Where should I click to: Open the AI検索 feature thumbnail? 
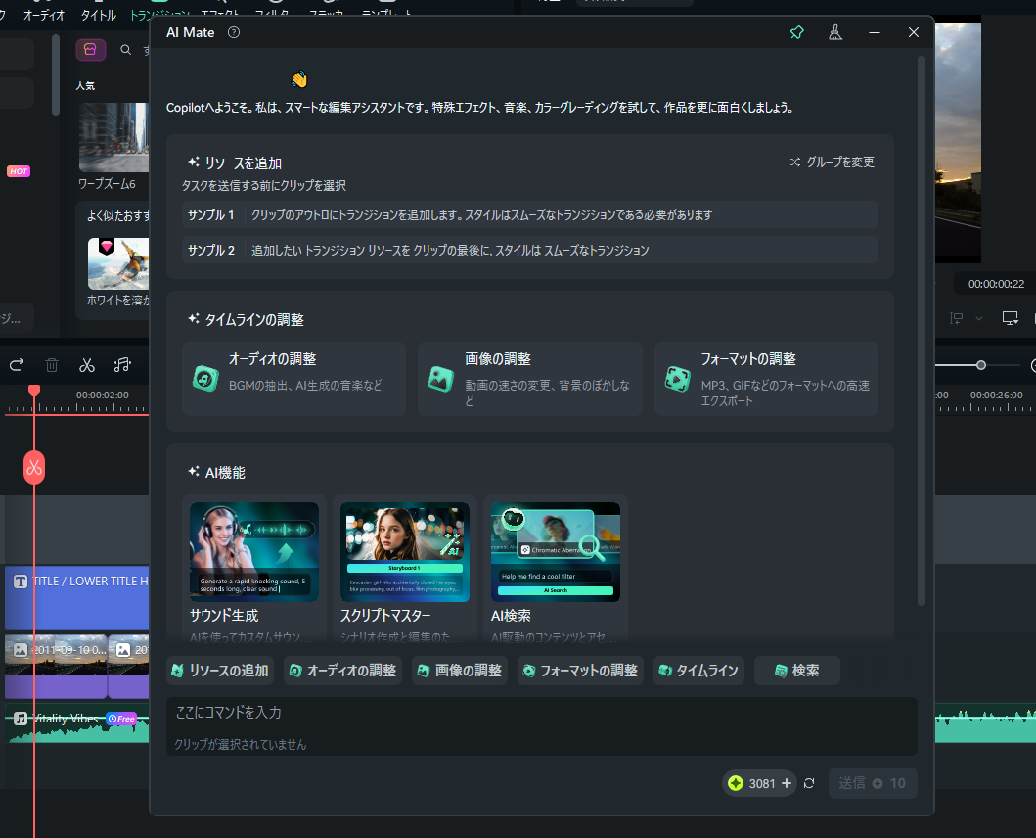556,551
